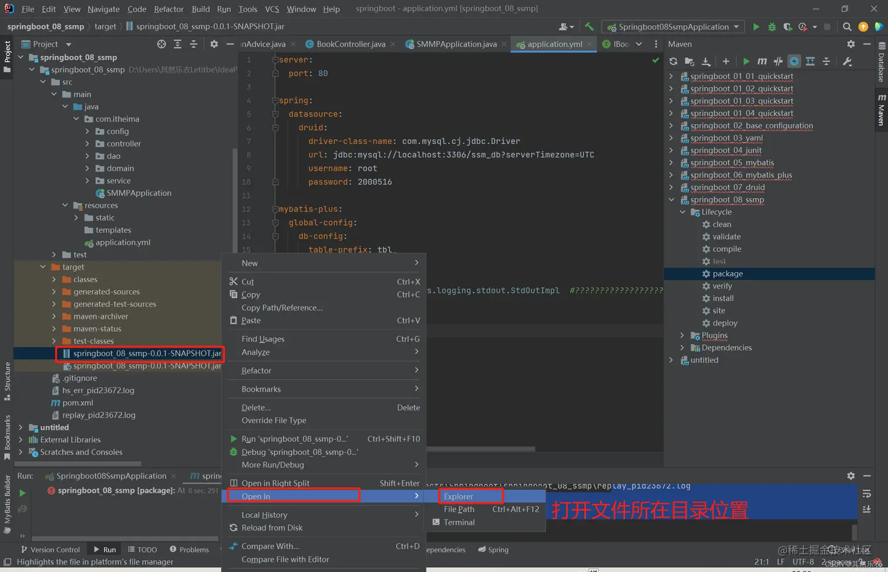This screenshot has height=572, width=888.
Task: Open Version Control tool window
Action: tap(50, 550)
